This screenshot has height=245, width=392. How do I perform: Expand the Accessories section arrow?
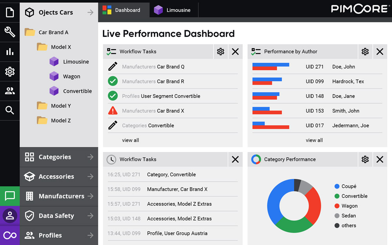click(x=90, y=176)
